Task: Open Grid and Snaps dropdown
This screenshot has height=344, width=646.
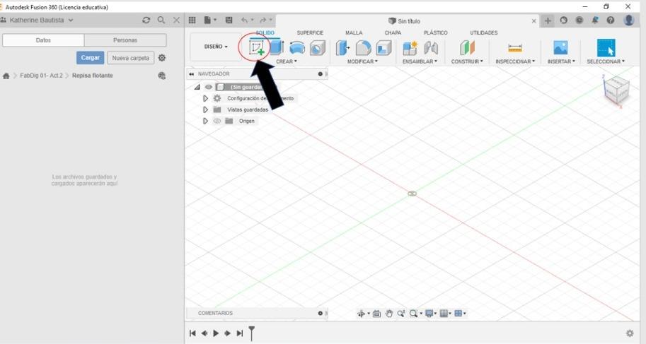Action: point(445,314)
